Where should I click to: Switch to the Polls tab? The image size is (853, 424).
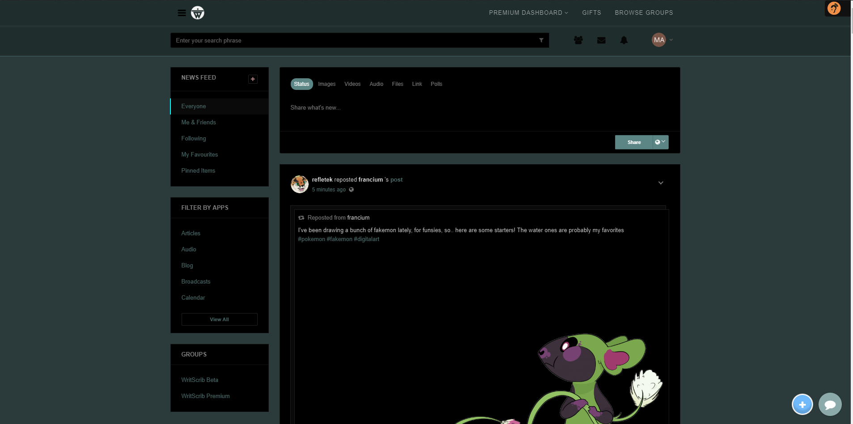pos(437,84)
